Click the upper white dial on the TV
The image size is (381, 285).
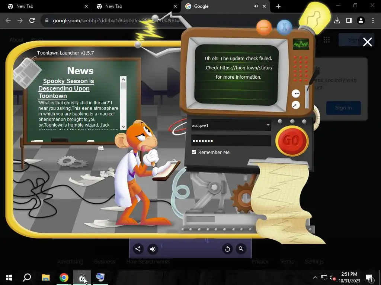pyautogui.click(x=296, y=93)
